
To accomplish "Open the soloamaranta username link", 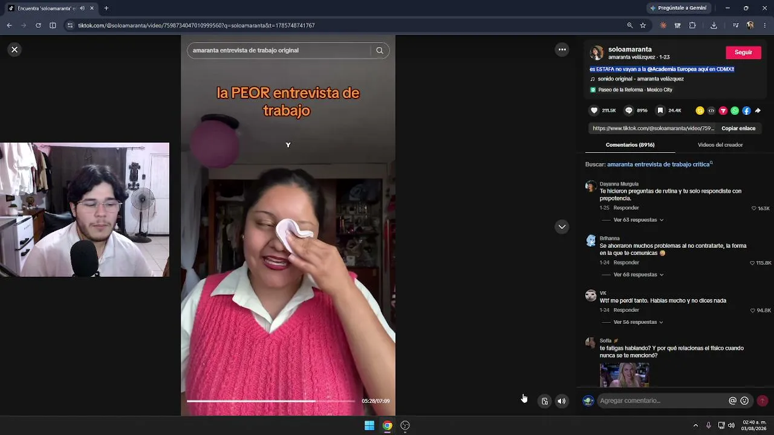I will (x=629, y=50).
